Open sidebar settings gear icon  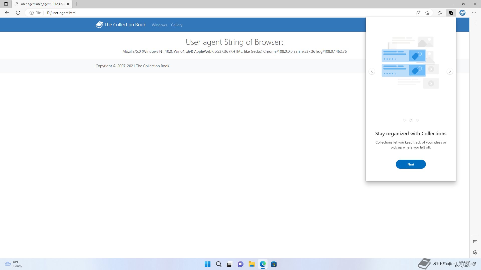(x=475, y=252)
